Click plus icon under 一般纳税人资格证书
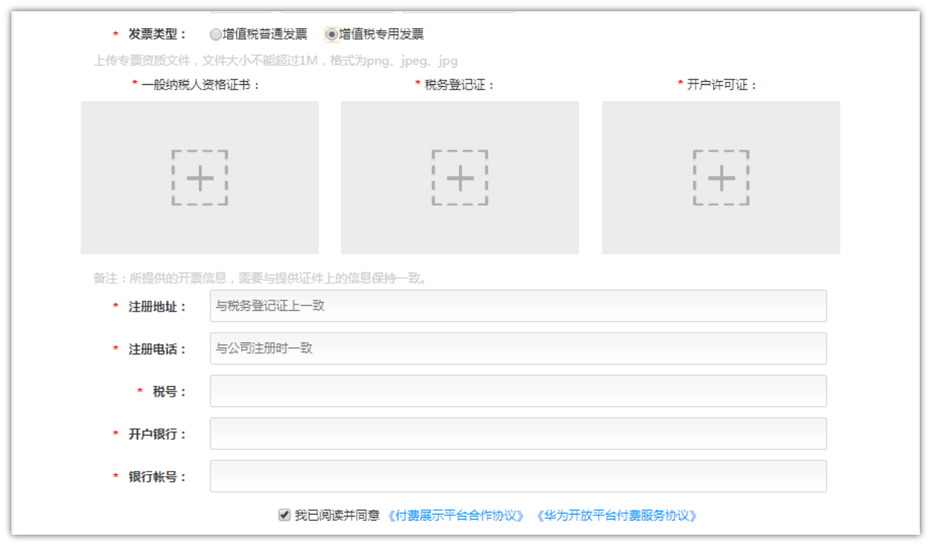 [200, 178]
